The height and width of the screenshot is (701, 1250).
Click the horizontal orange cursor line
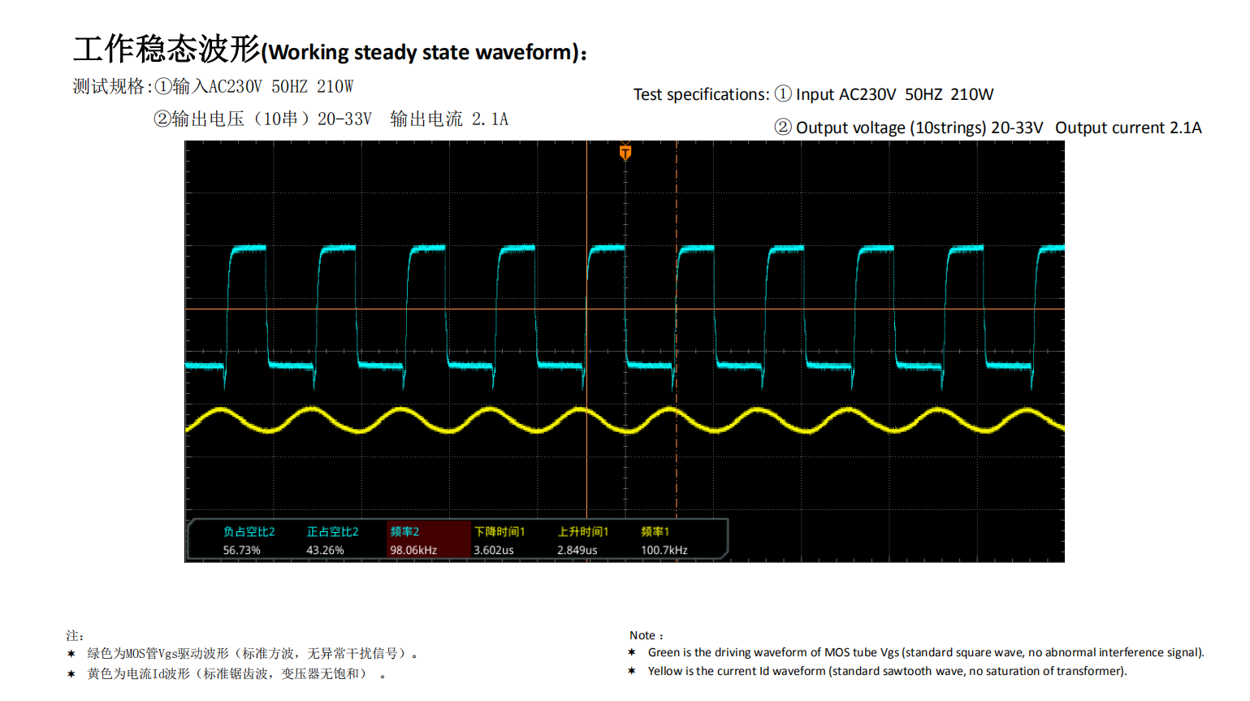(x=812, y=309)
